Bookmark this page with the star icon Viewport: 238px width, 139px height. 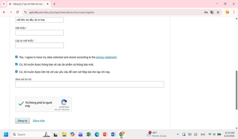[218, 12]
